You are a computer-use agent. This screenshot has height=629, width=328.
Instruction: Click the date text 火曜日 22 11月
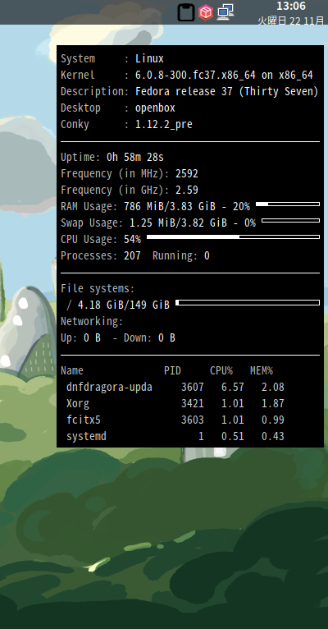(291, 21)
